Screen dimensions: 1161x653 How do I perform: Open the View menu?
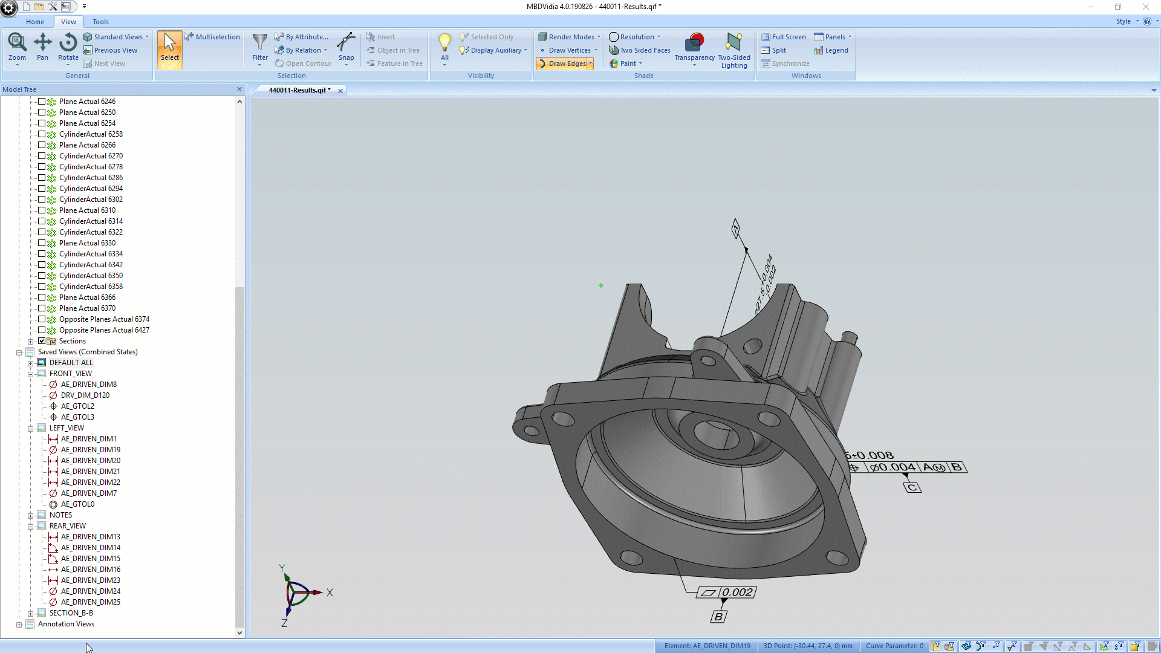click(x=68, y=22)
